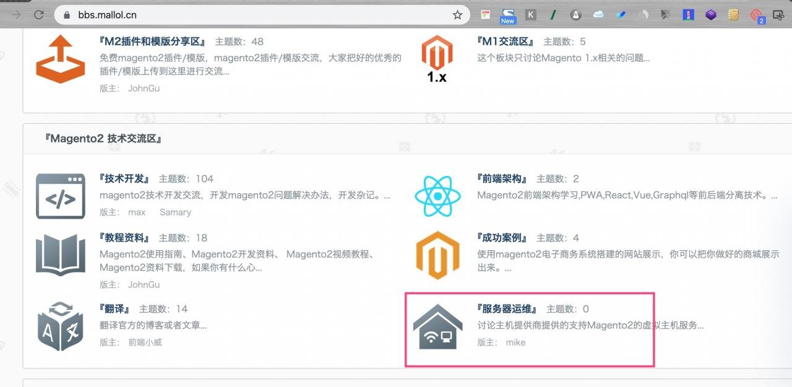Image resolution: width=792 pixels, height=387 pixels.
Task: Click the React atom icon for 前端架构
Action: point(437,196)
